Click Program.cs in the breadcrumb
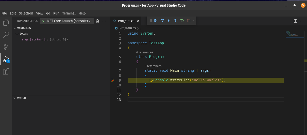The height and width of the screenshot is (135, 307). pos(128,28)
